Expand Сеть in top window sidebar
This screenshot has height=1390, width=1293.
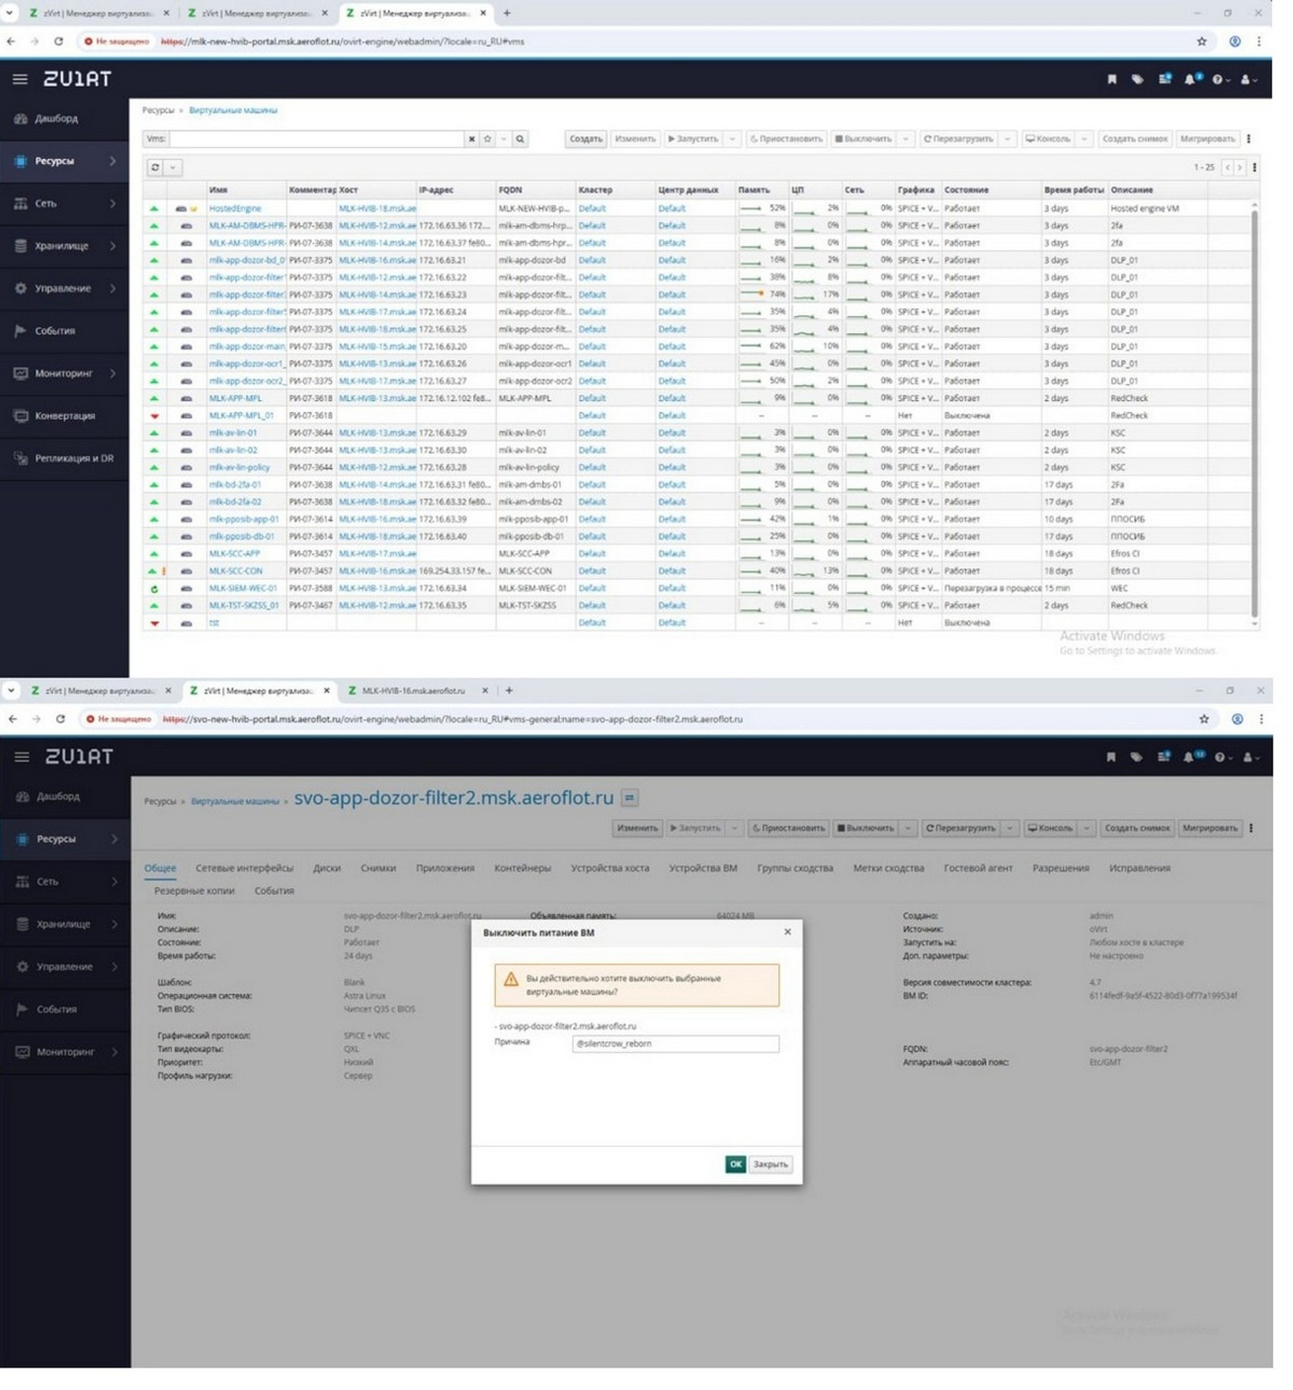click(64, 204)
